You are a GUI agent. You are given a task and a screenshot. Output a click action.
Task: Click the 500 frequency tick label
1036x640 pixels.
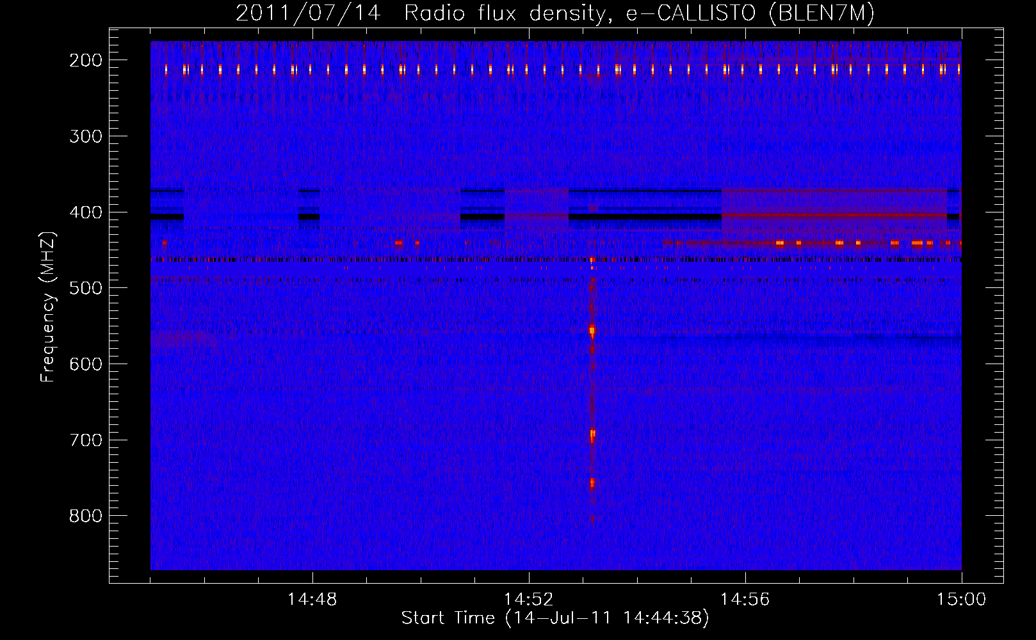pos(86,288)
